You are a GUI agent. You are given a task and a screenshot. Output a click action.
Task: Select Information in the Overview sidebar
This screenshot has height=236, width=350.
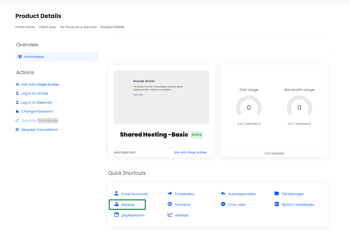(34, 57)
